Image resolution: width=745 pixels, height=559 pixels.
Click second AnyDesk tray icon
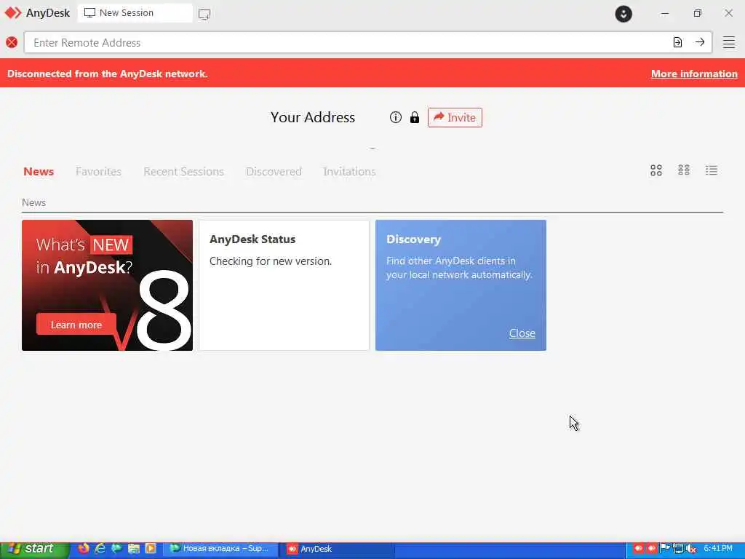(651, 549)
